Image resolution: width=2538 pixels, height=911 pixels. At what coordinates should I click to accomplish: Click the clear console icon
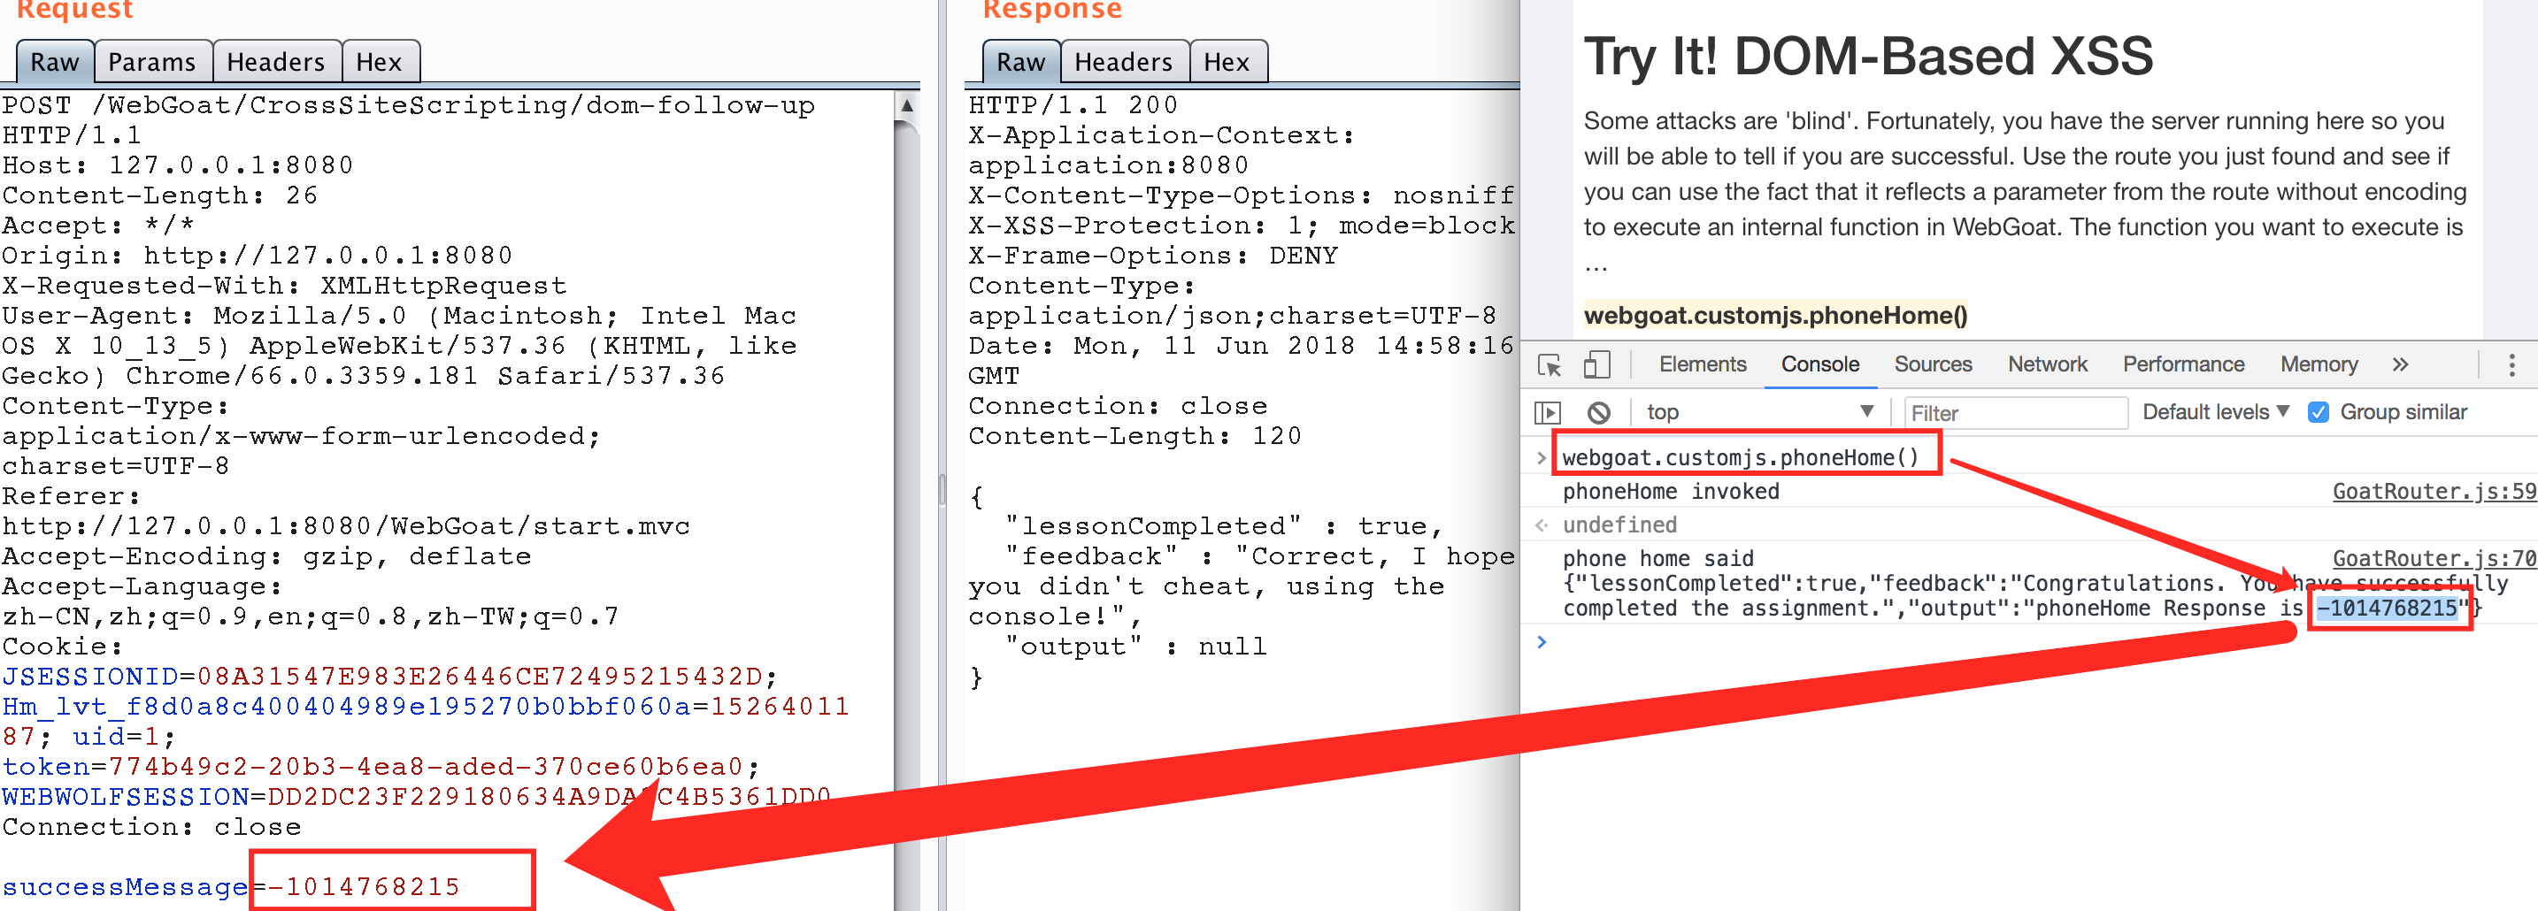pos(1598,413)
